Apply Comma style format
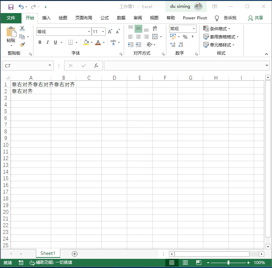Screen dimensions: 272x268 click(x=192, y=37)
